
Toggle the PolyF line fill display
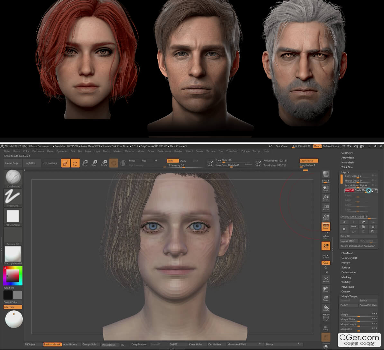point(326,318)
